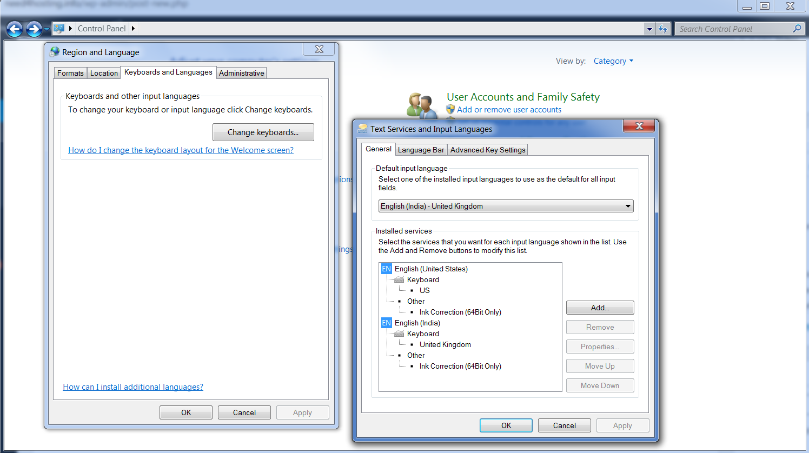Open the Default input language dropdown
Image resolution: width=809 pixels, height=453 pixels.
click(x=627, y=206)
